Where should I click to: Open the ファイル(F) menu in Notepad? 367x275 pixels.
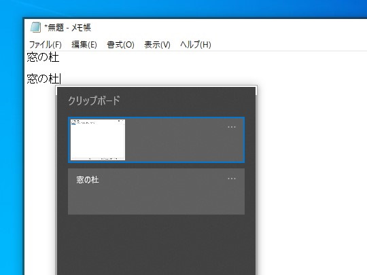coord(45,44)
